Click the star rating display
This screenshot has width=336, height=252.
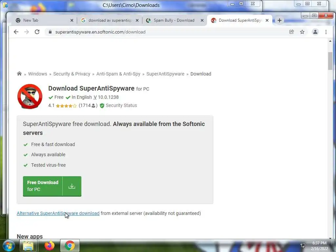tap(66, 106)
